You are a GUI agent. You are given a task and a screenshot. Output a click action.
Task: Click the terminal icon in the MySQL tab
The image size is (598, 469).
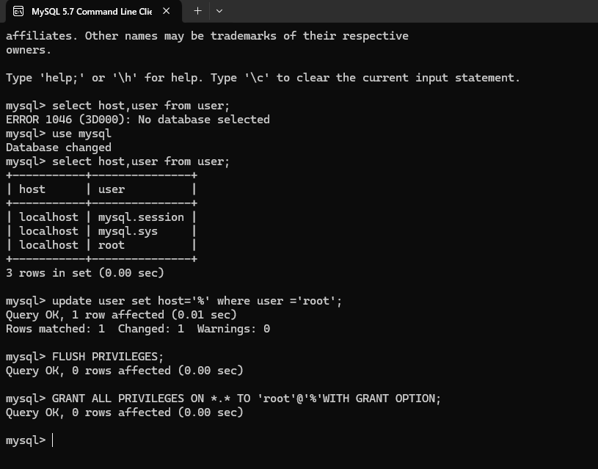coord(18,12)
